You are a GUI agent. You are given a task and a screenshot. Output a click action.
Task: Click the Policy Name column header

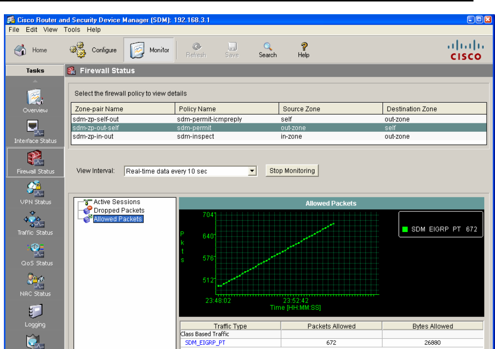coord(227,109)
